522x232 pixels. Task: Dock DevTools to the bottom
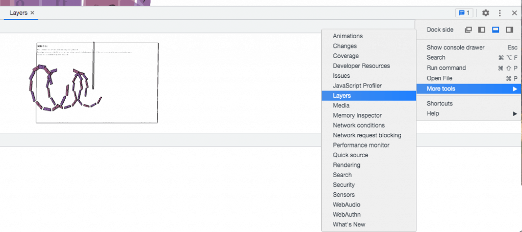495,30
